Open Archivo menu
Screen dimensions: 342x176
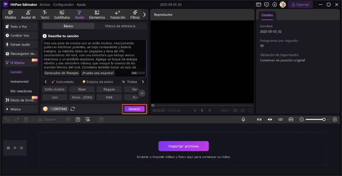click(x=45, y=5)
